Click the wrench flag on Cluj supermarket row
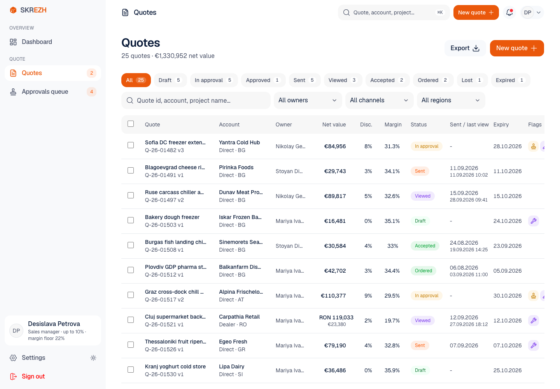Screen dimensions: 560x389 pyautogui.click(x=534, y=321)
